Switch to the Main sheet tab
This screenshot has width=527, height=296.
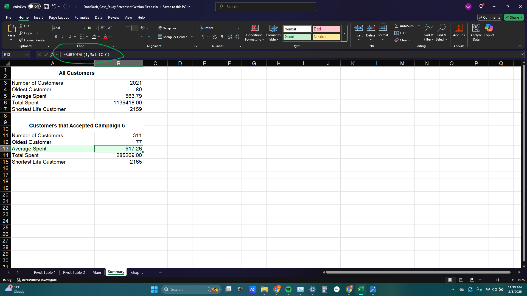[x=97, y=272]
